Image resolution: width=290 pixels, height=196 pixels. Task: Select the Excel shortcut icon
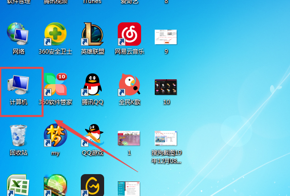(x=18, y=185)
